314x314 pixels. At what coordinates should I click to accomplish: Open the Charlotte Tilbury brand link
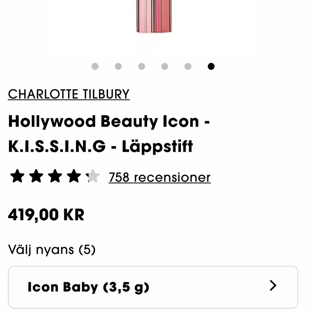69,94
